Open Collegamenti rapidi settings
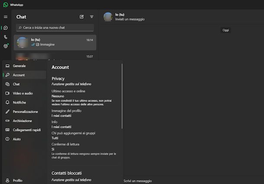 (24, 130)
